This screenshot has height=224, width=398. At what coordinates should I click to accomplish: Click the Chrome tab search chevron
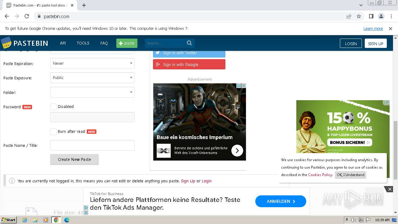tap(361, 5)
